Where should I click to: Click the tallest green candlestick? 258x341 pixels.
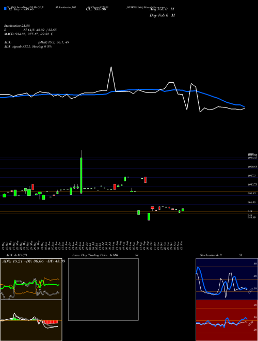tap(81, 175)
